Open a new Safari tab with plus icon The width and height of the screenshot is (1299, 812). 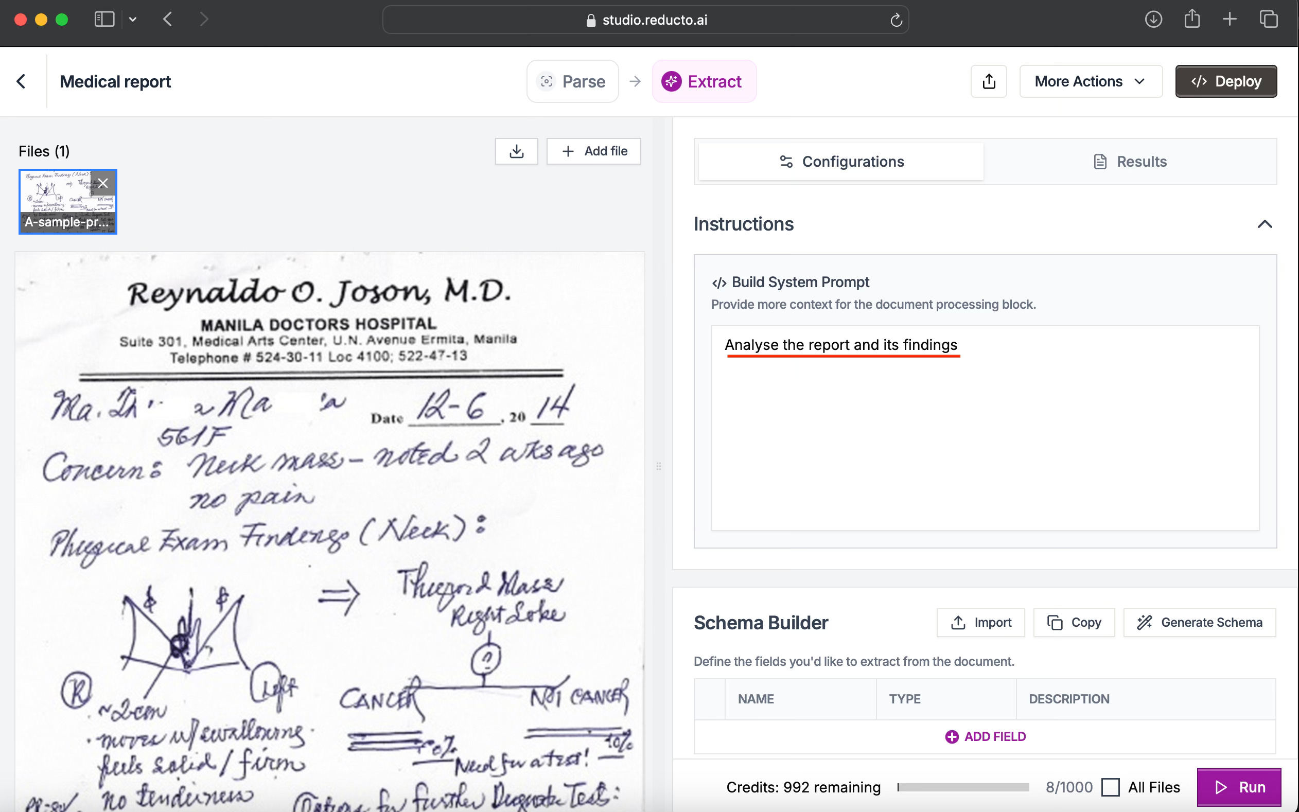pos(1229,20)
